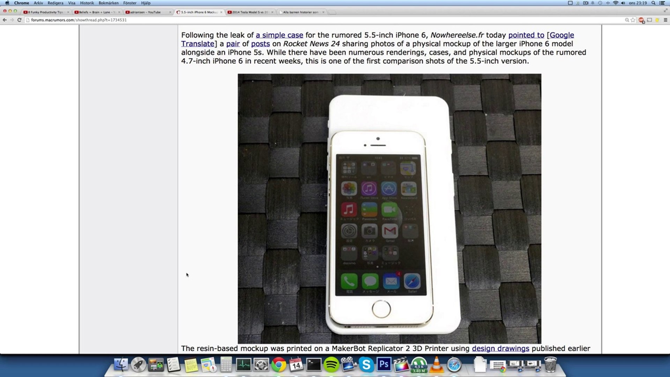This screenshot has width=670, height=377.
Task: Open Skype from the dock
Action: point(366,365)
